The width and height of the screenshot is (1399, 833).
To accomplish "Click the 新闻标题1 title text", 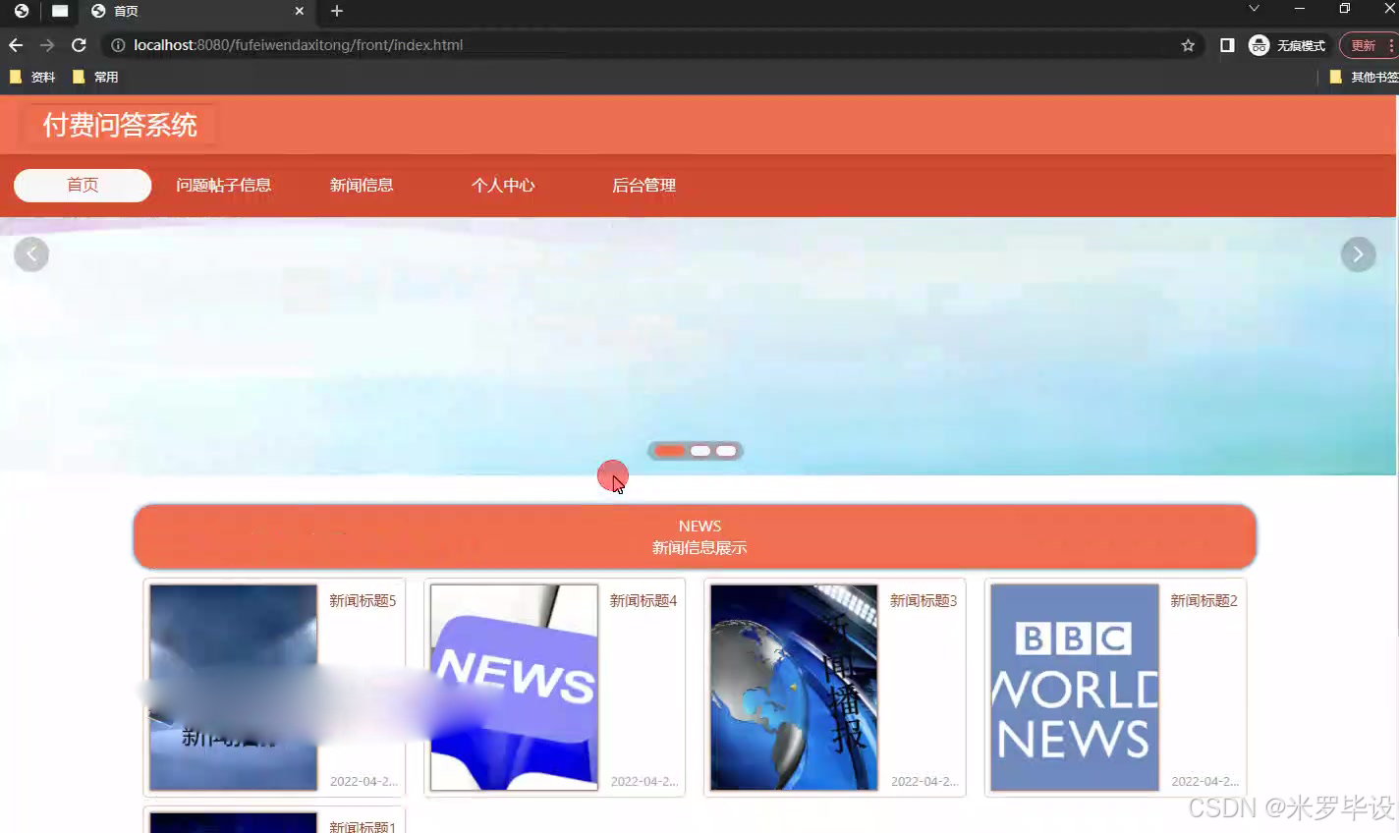I will (363, 827).
